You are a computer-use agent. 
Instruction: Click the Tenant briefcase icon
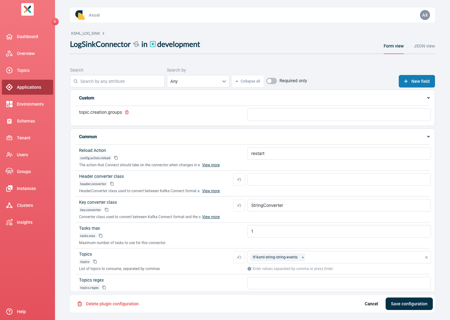click(x=9, y=138)
